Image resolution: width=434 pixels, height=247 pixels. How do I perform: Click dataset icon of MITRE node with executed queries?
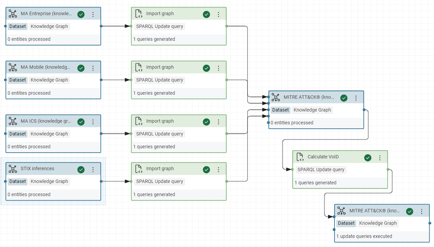click(342, 211)
